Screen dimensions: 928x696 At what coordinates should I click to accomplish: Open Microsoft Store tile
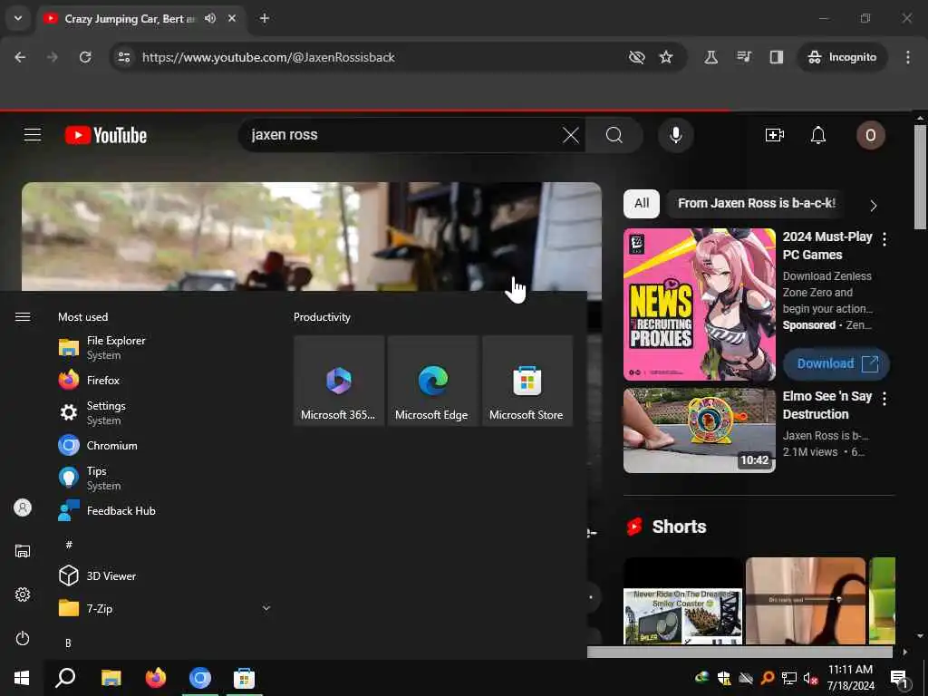(527, 380)
